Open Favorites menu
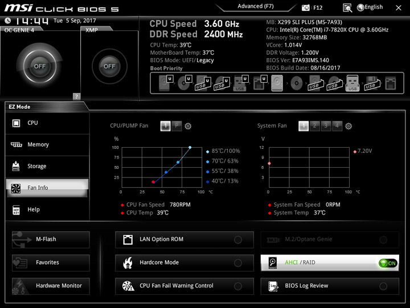410x308 pixels. [51, 263]
